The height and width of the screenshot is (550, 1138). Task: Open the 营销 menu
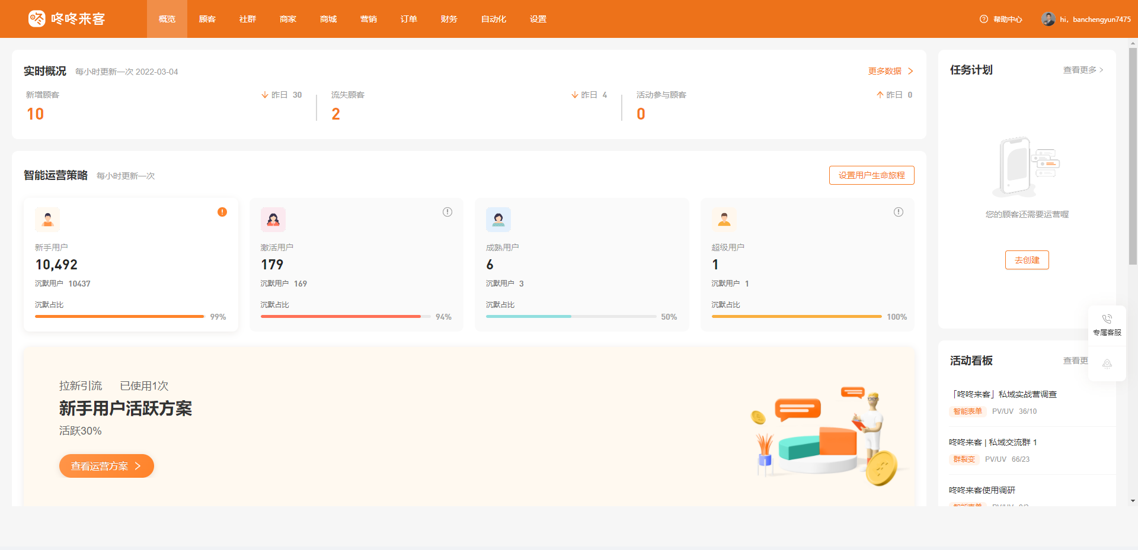pyautogui.click(x=369, y=19)
